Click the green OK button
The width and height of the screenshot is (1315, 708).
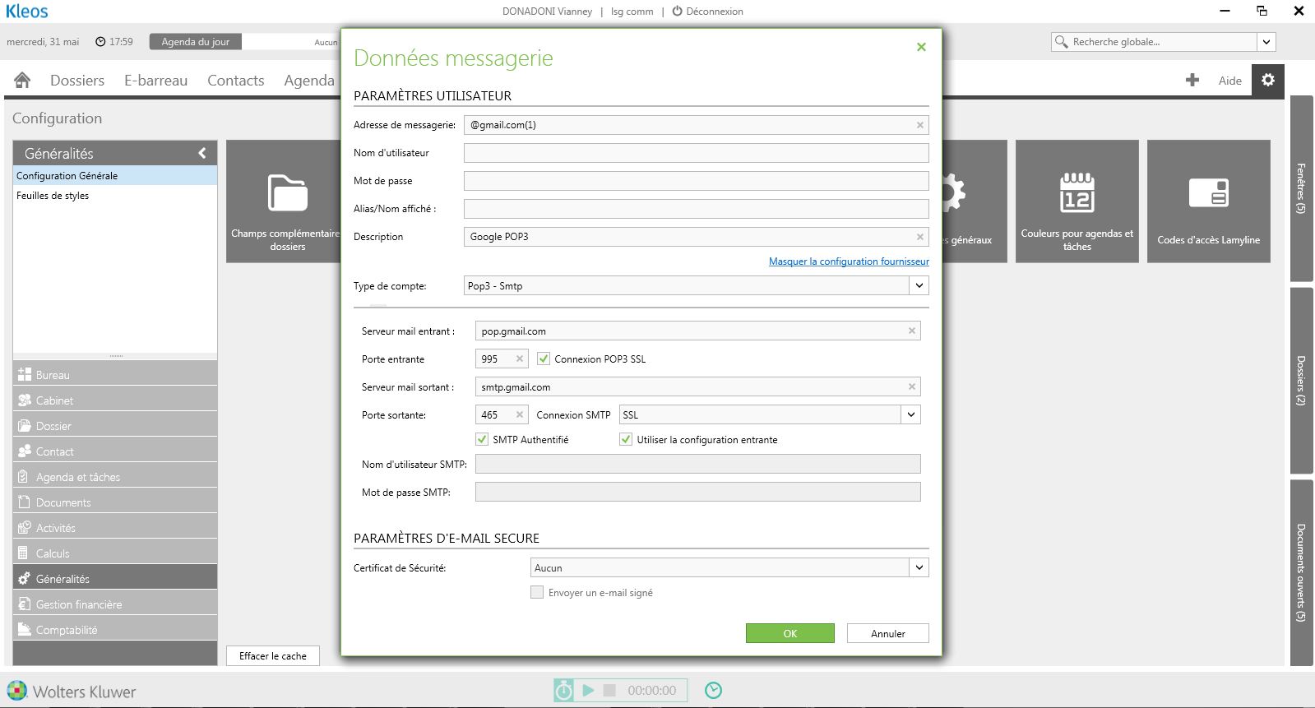pos(789,633)
